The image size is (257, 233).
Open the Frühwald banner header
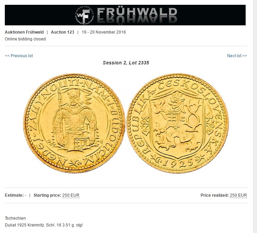tap(125, 15)
